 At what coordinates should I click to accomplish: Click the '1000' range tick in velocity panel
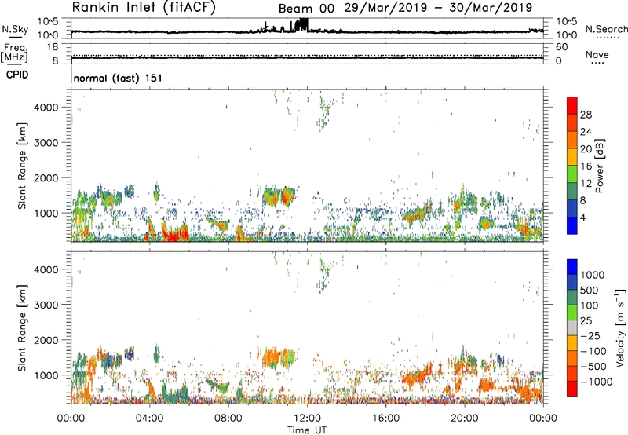(x=46, y=375)
